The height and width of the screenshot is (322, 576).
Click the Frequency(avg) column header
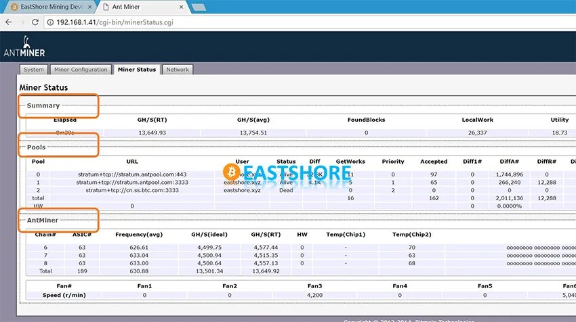(x=139, y=234)
